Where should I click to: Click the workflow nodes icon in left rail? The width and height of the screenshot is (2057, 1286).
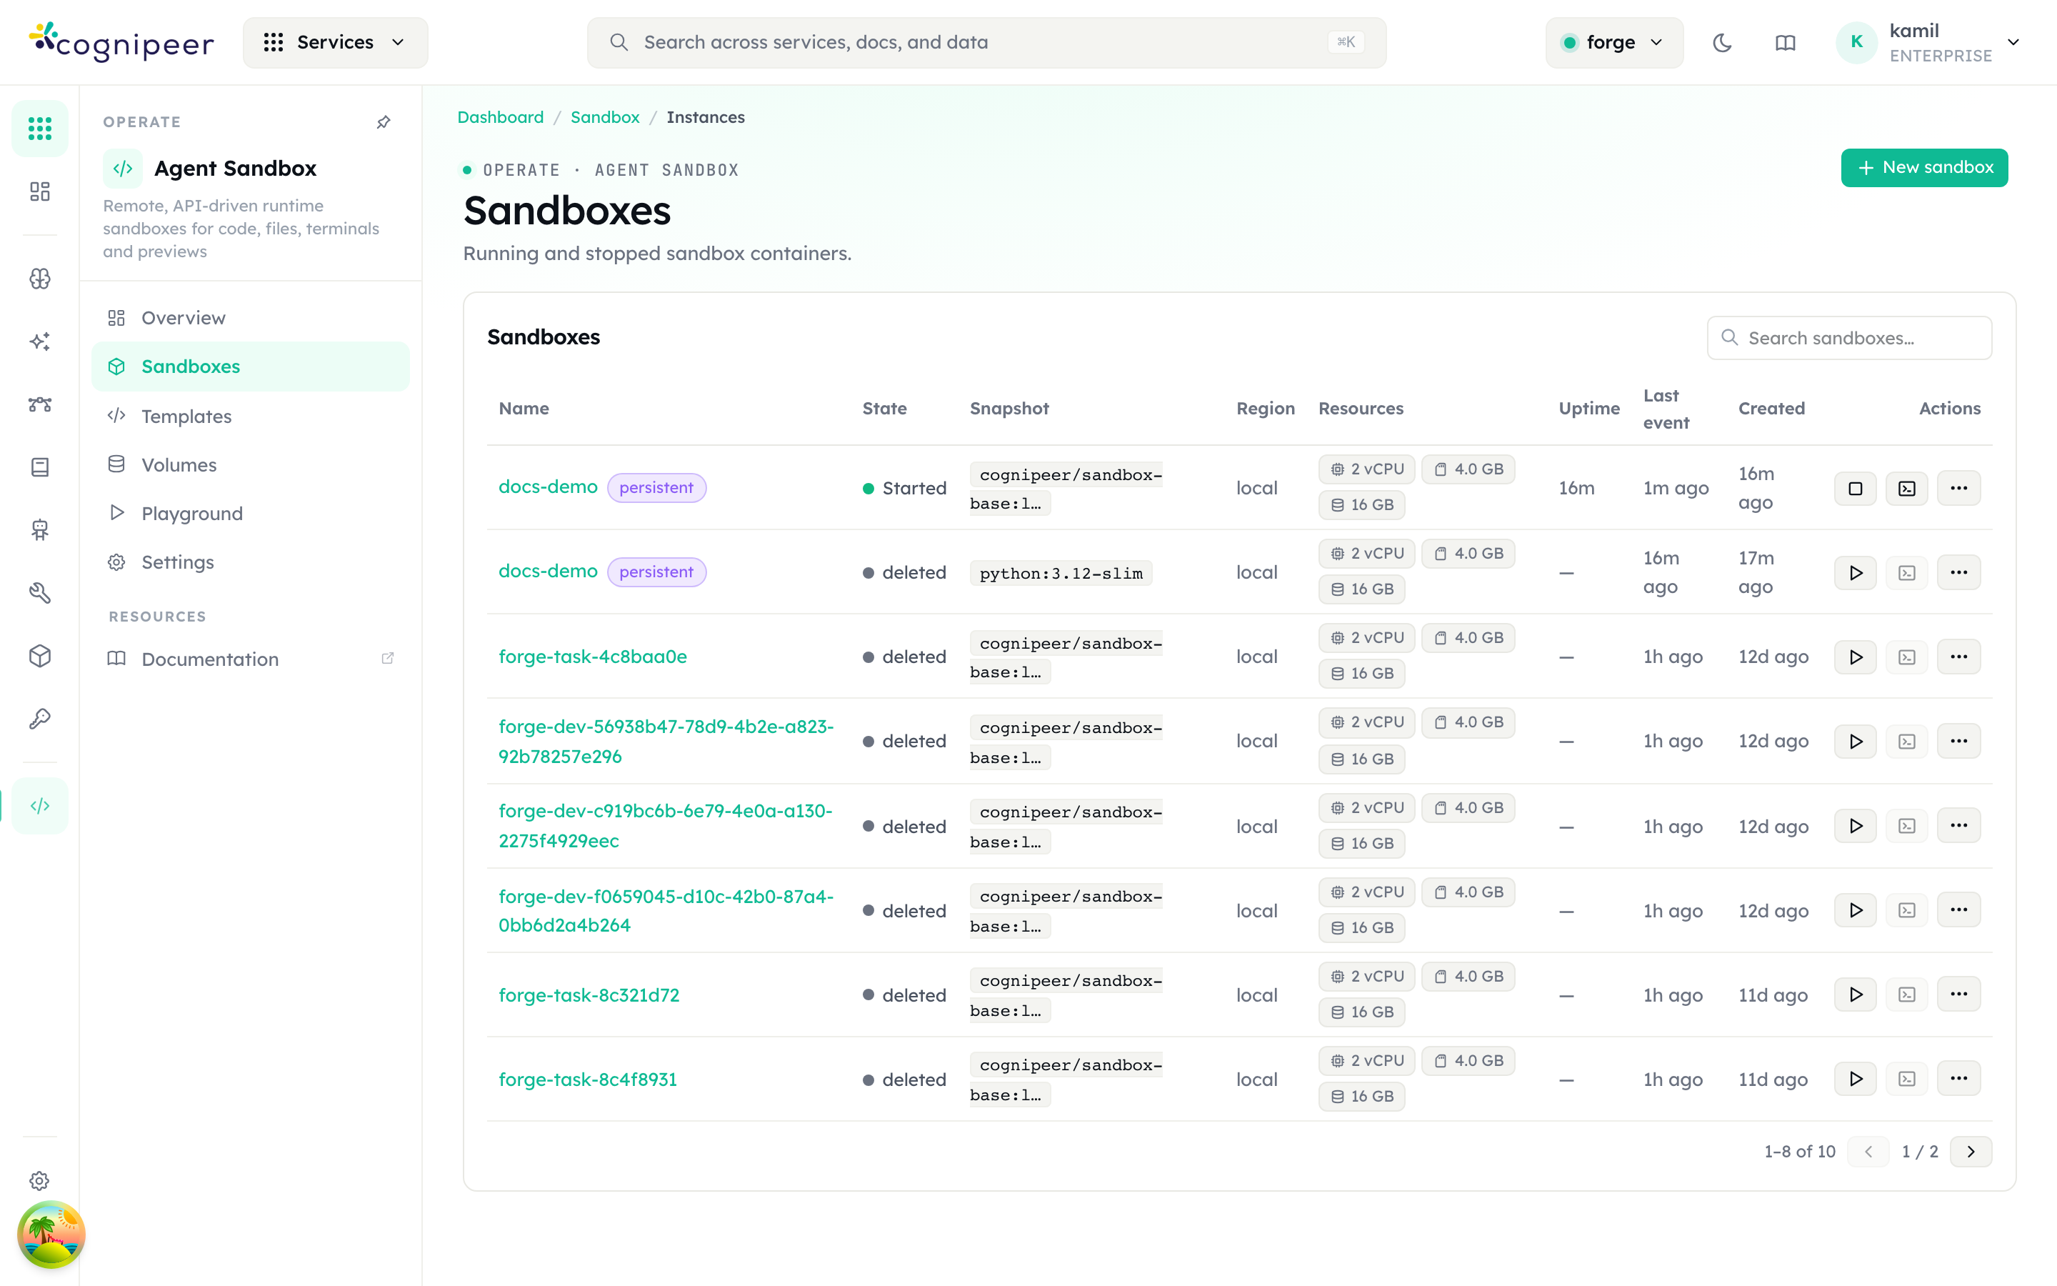pyautogui.click(x=39, y=404)
